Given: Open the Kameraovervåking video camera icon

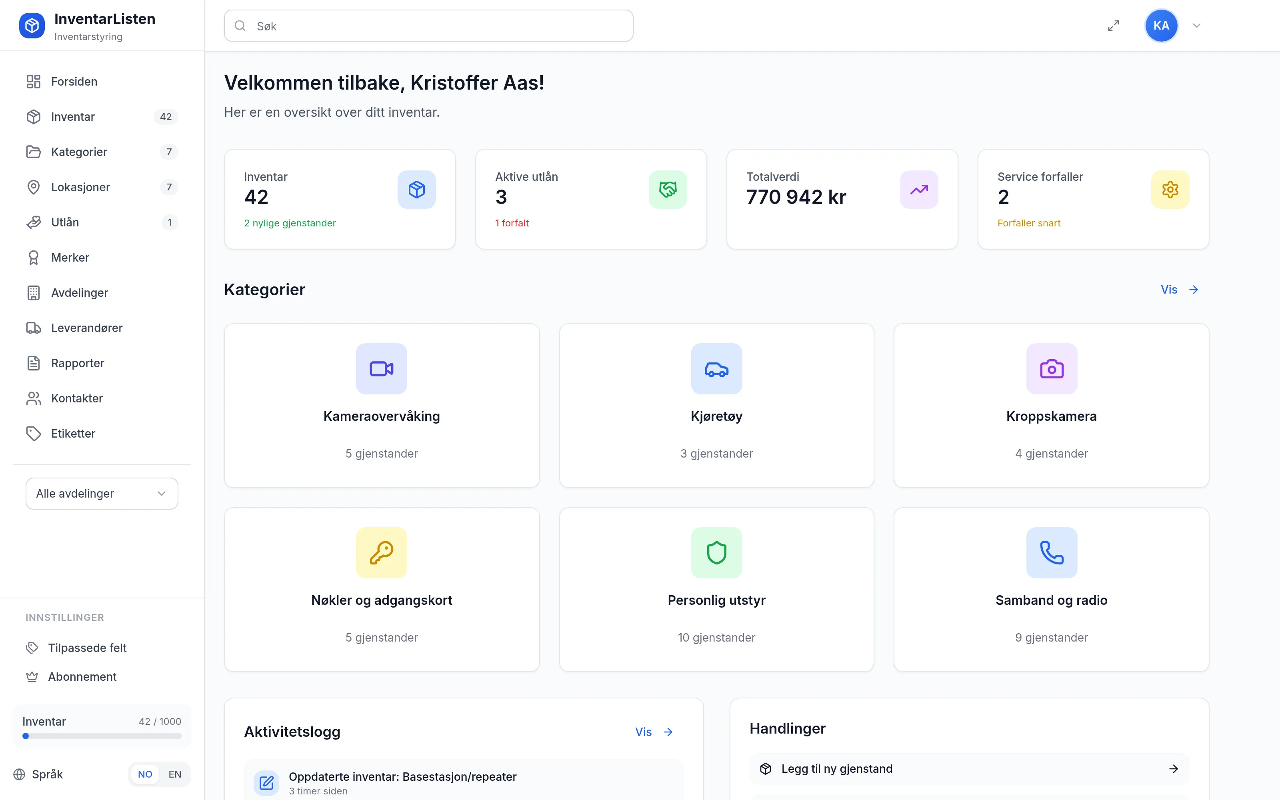Looking at the screenshot, I should [x=381, y=369].
